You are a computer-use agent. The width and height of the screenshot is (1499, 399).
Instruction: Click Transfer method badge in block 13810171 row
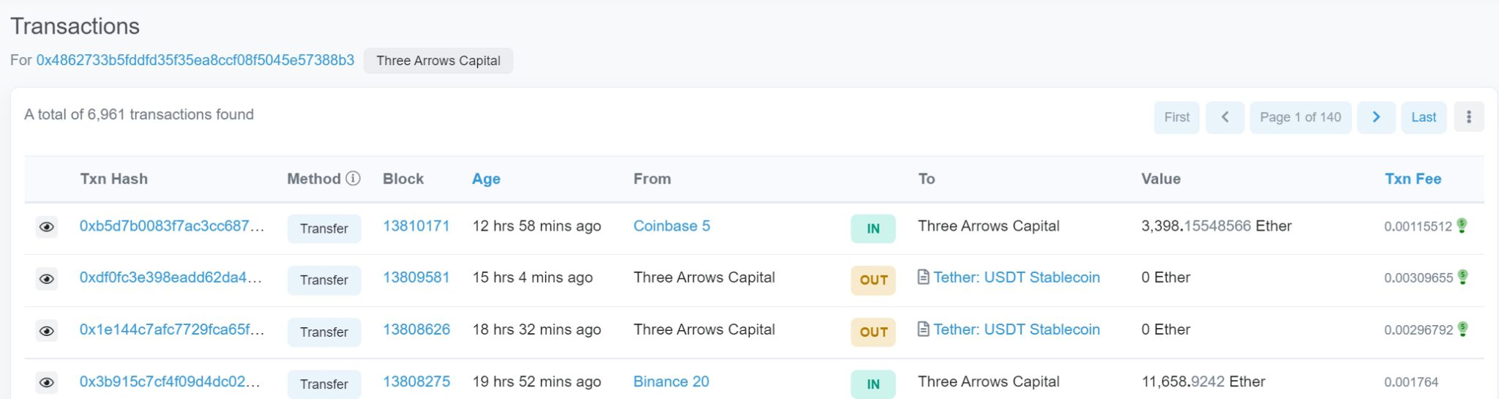tap(324, 228)
